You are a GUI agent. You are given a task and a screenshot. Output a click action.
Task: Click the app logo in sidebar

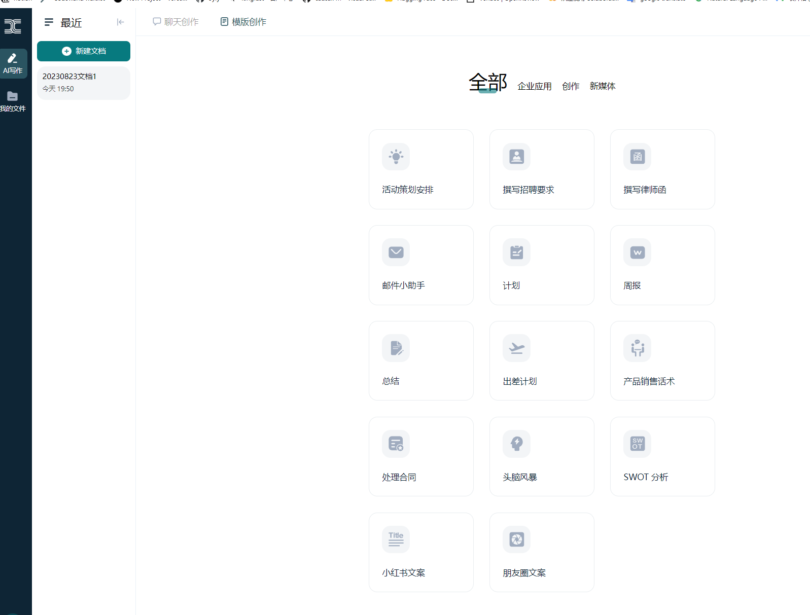tap(13, 26)
